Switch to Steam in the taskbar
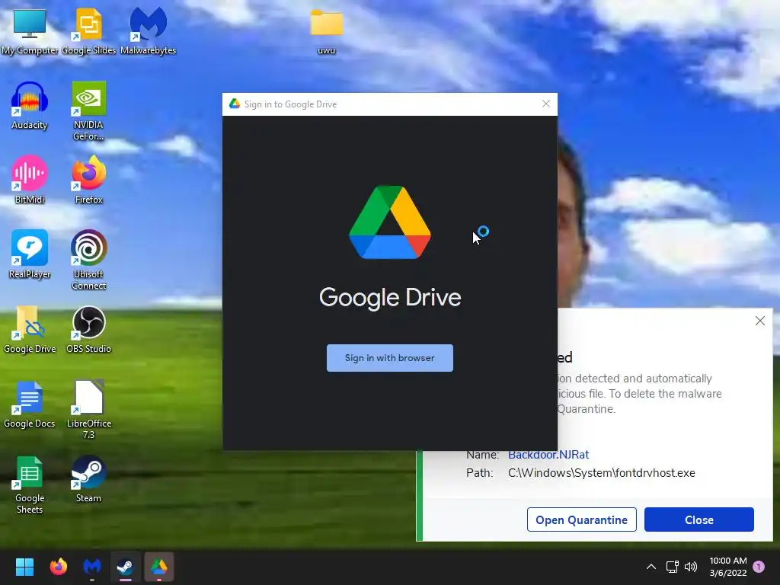 tap(126, 567)
